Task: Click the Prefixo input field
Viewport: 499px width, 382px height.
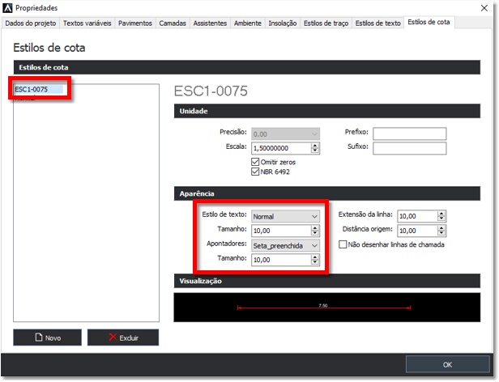Action: pyautogui.click(x=409, y=134)
